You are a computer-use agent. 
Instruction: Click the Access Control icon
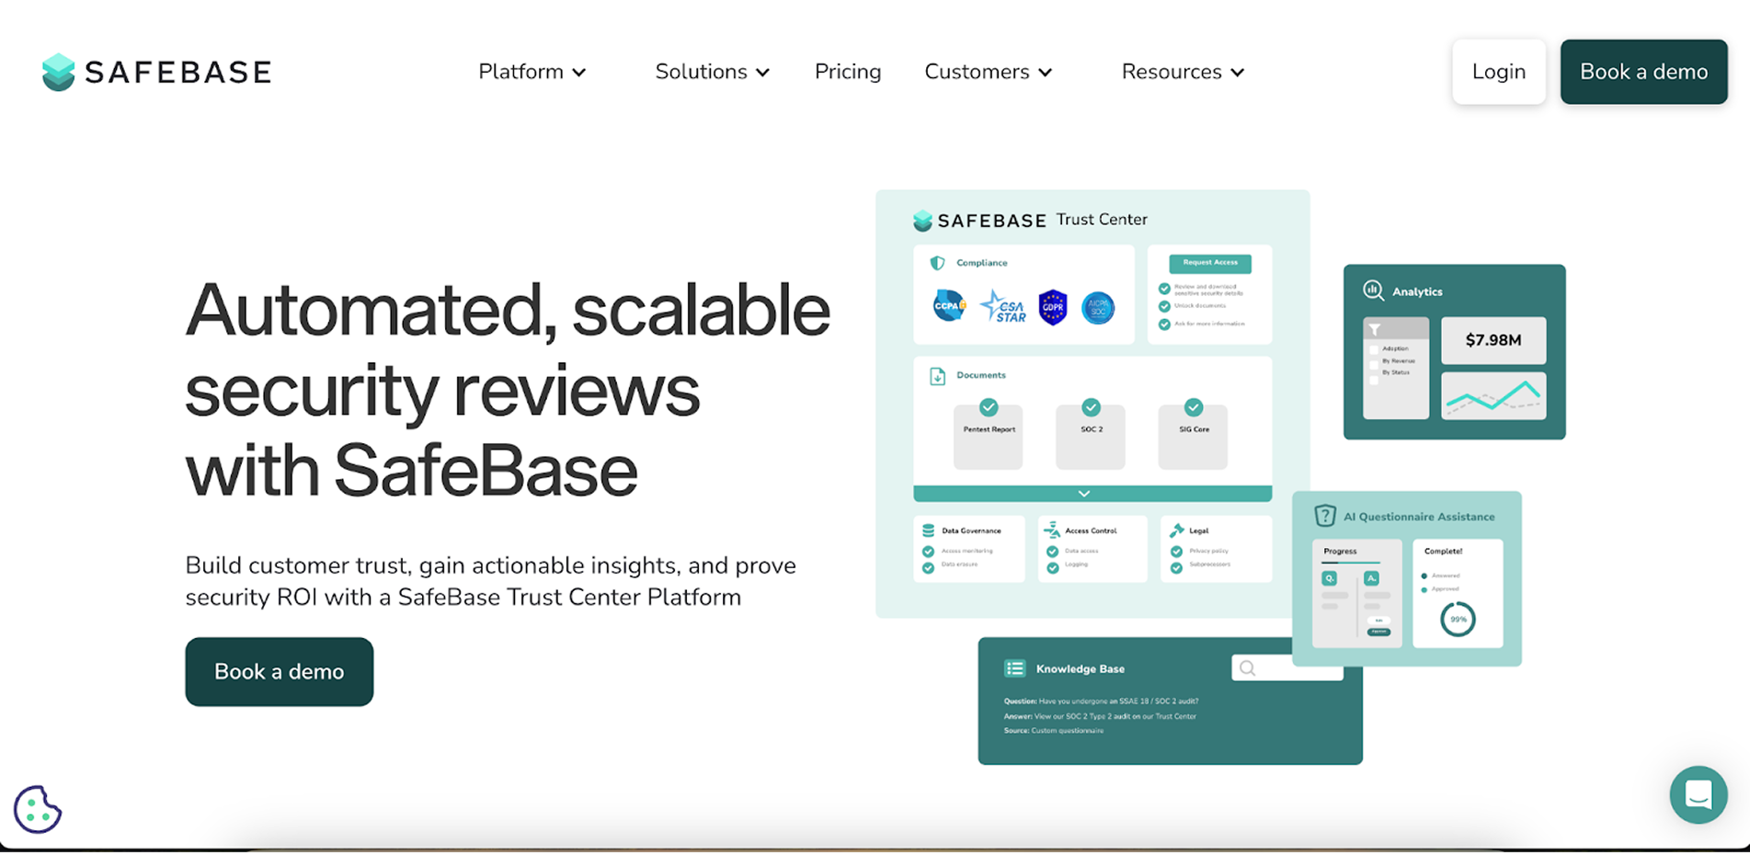click(1052, 530)
